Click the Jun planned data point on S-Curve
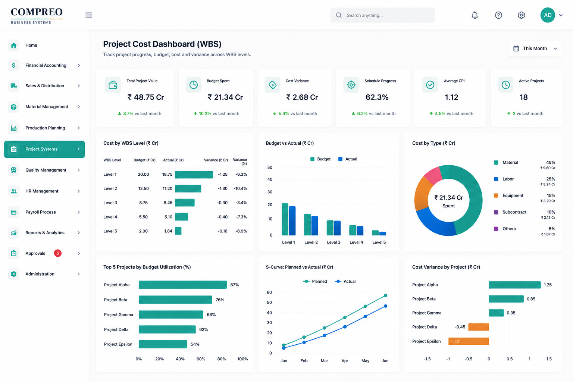Viewport: 573px width, 382px height. tap(385, 295)
